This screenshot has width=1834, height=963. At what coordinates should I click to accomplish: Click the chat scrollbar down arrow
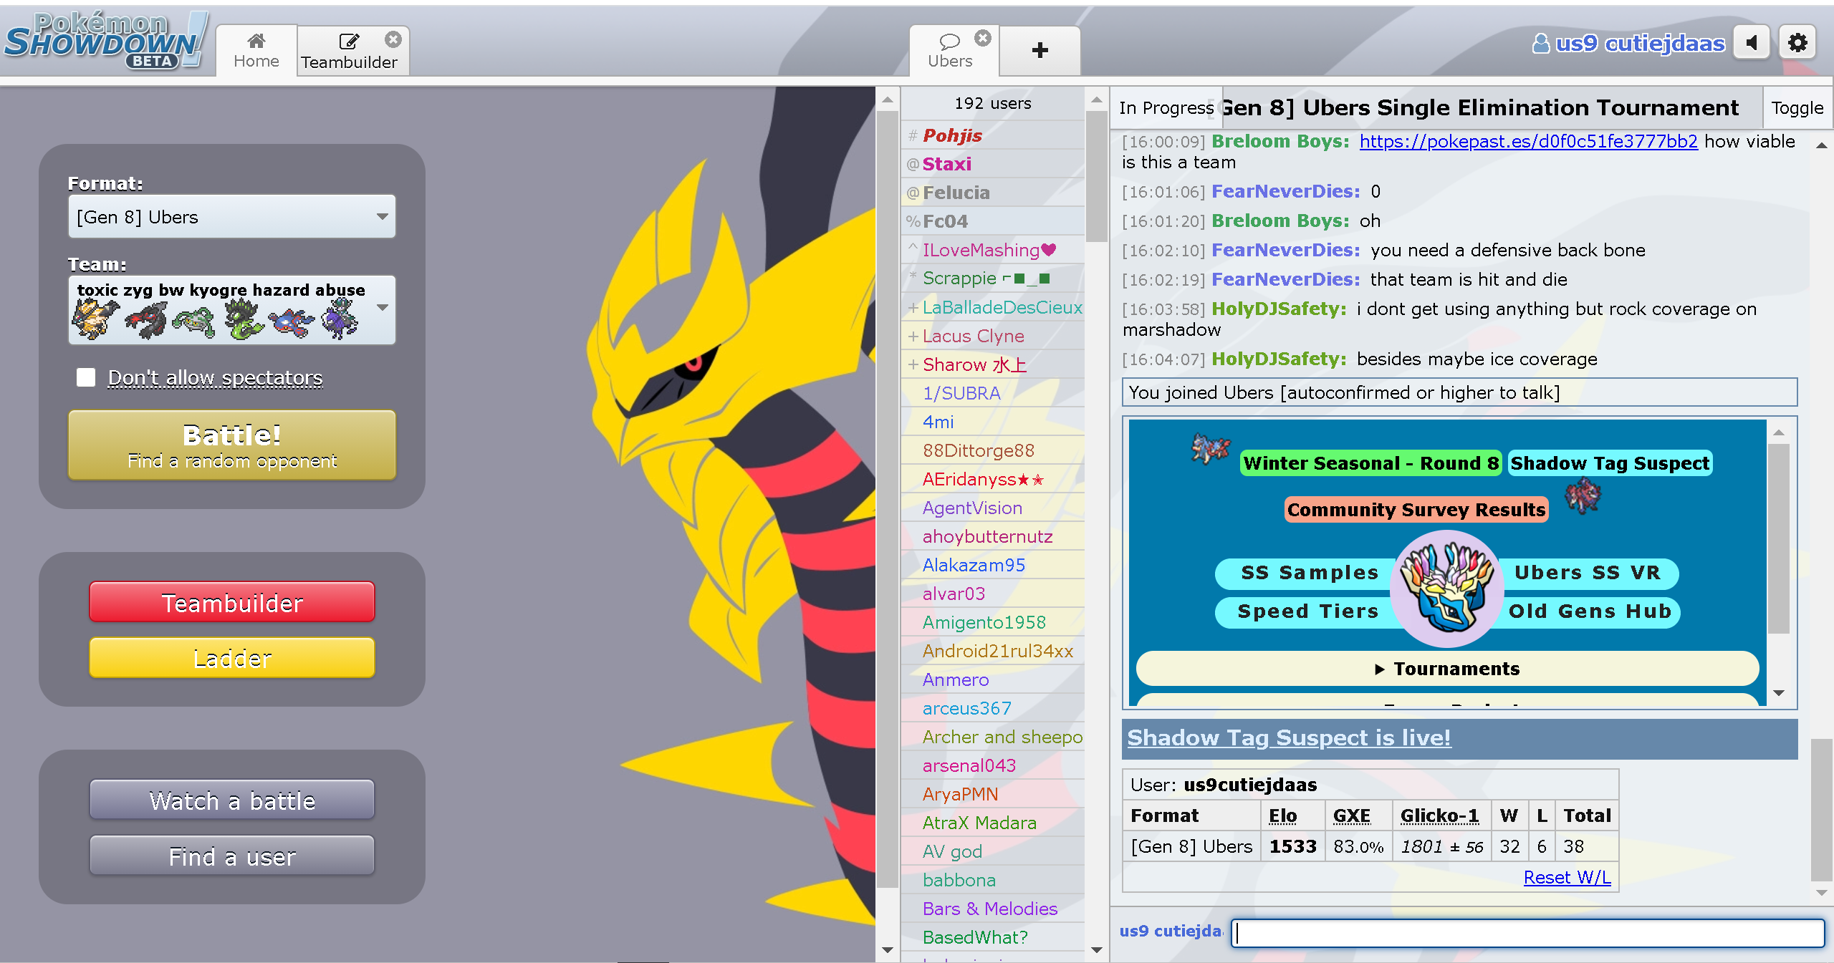pyautogui.click(x=1821, y=893)
